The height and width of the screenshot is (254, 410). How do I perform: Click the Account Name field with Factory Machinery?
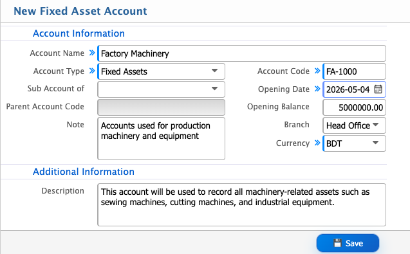[x=241, y=53]
